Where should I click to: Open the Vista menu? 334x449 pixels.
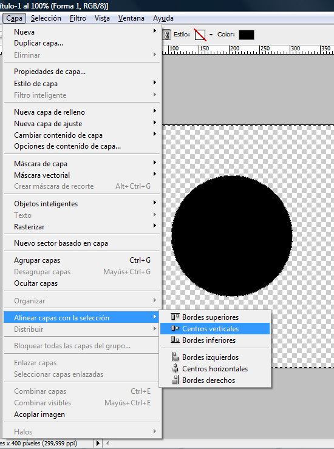pos(102,18)
